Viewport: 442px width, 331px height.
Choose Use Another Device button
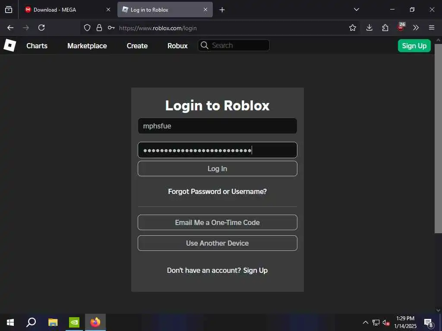click(218, 243)
